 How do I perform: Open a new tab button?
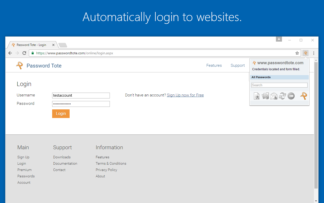tap(63, 45)
